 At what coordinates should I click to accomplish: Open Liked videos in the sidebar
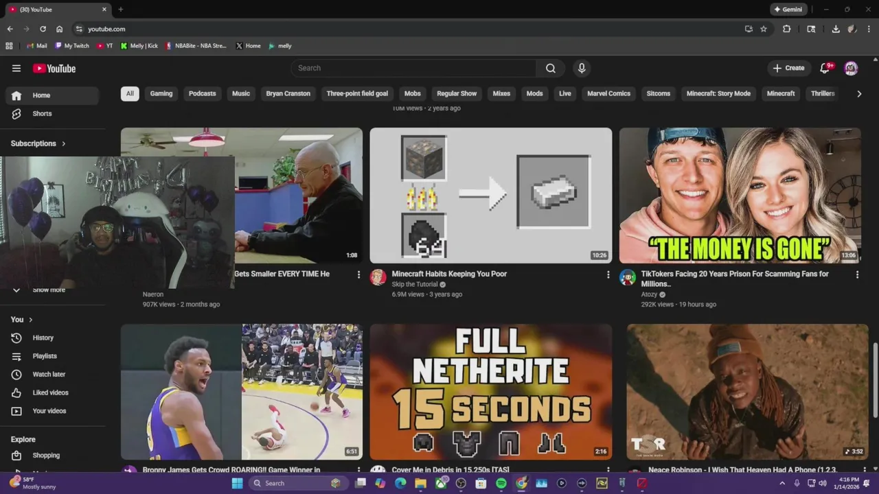click(52, 392)
